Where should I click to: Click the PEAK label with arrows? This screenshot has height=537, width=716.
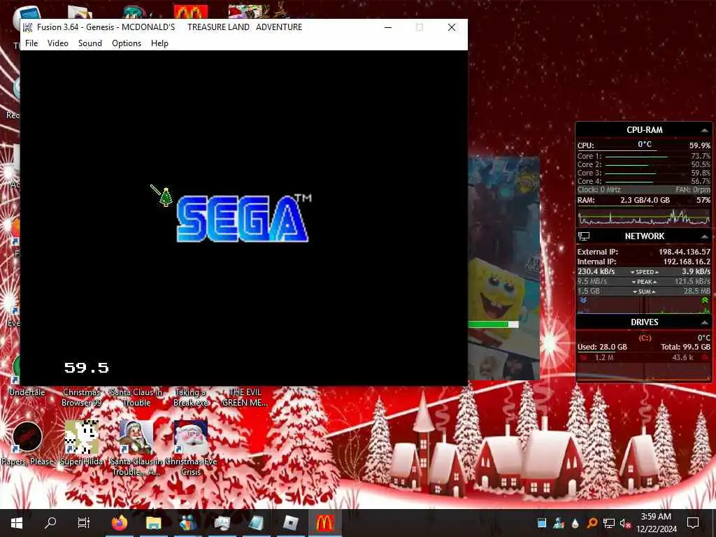click(x=644, y=282)
